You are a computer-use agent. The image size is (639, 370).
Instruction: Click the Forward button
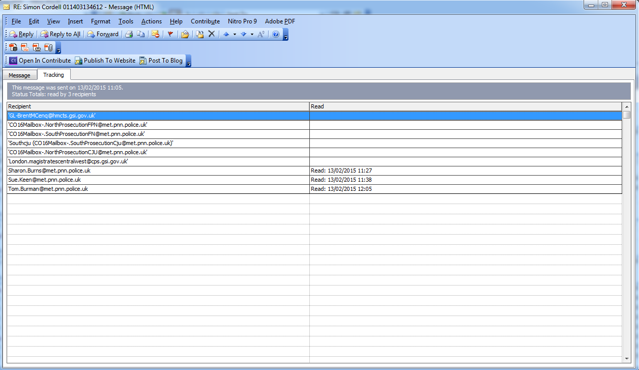[x=103, y=34]
